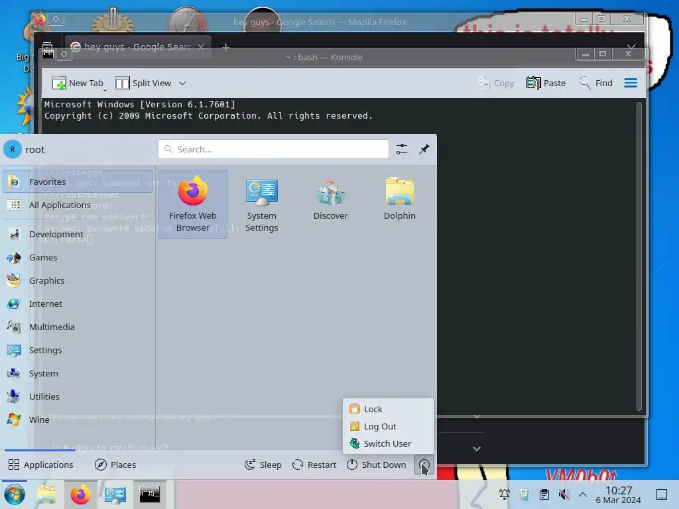Image resolution: width=679 pixels, height=509 pixels.
Task: Choose Switch User from session menu
Action: [388, 443]
